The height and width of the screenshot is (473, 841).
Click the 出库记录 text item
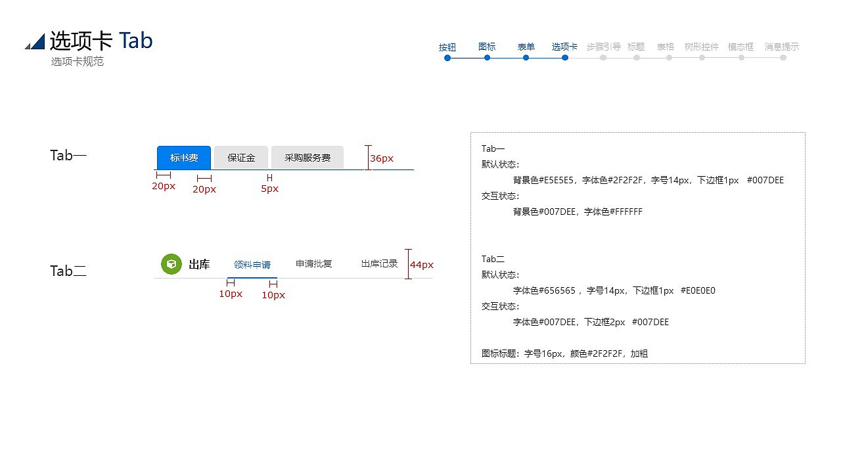(378, 263)
